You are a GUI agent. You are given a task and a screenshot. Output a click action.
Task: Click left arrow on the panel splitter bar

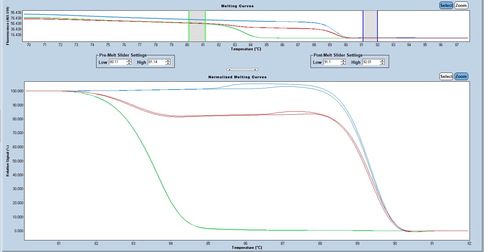[x=229, y=69]
